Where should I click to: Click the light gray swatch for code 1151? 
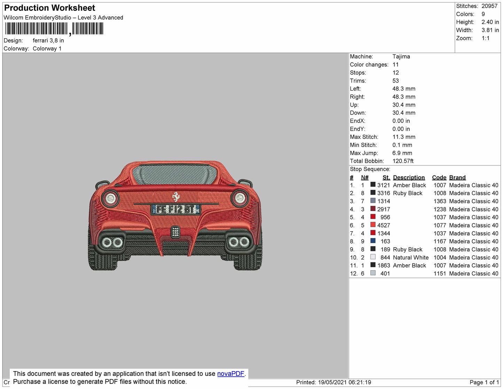click(x=373, y=273)
